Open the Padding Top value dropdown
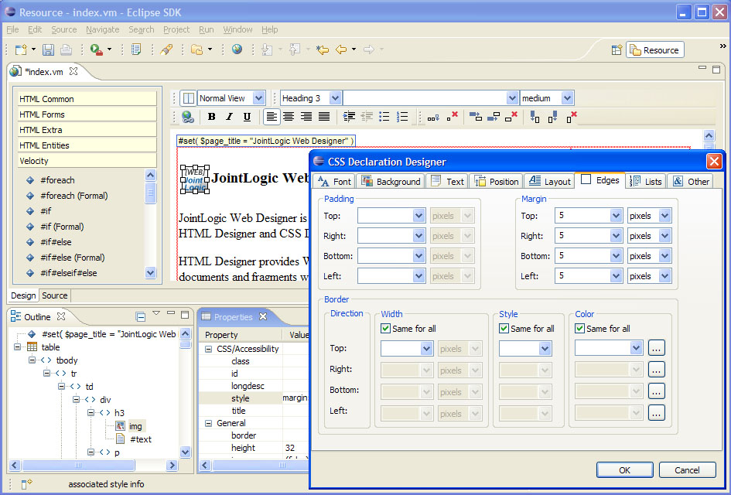The width and height of the screenshot is (731, 495). (418, 216)
